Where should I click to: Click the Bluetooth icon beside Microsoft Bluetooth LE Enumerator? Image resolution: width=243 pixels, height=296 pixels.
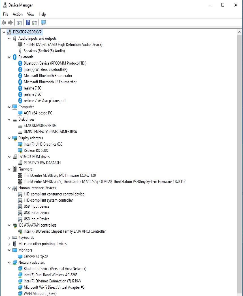20,82
